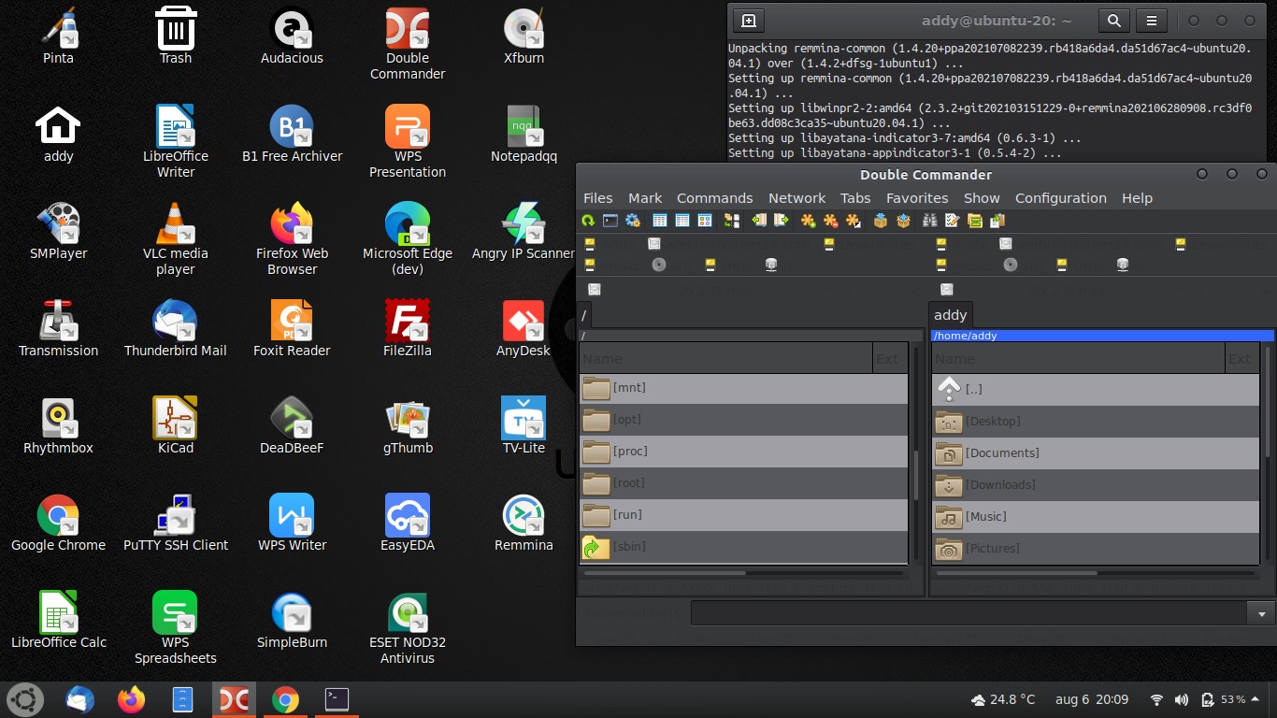Screen dimensions: 1277x718
Task: Click the extract files box icon
Action: click(x=903, y=221)
